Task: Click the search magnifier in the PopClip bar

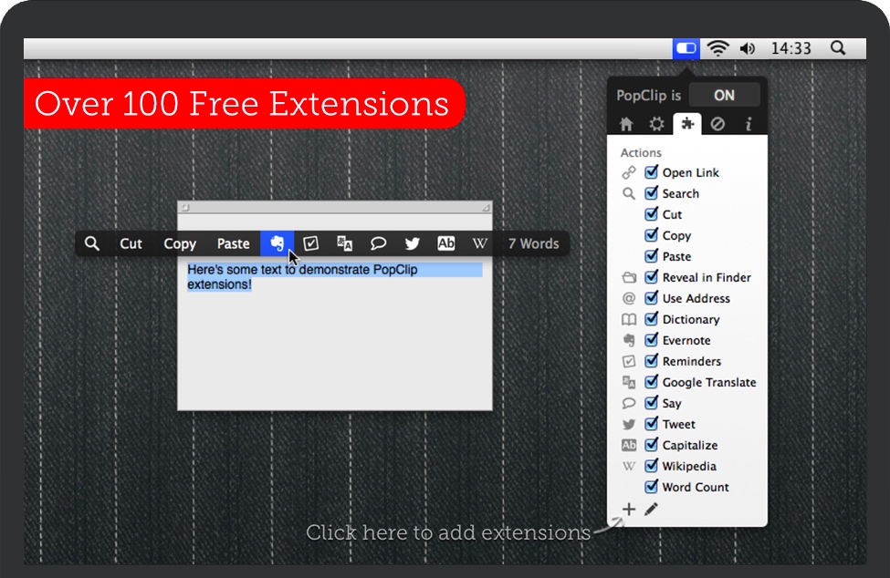Action: pyautogui.click(x=91, y=243)
